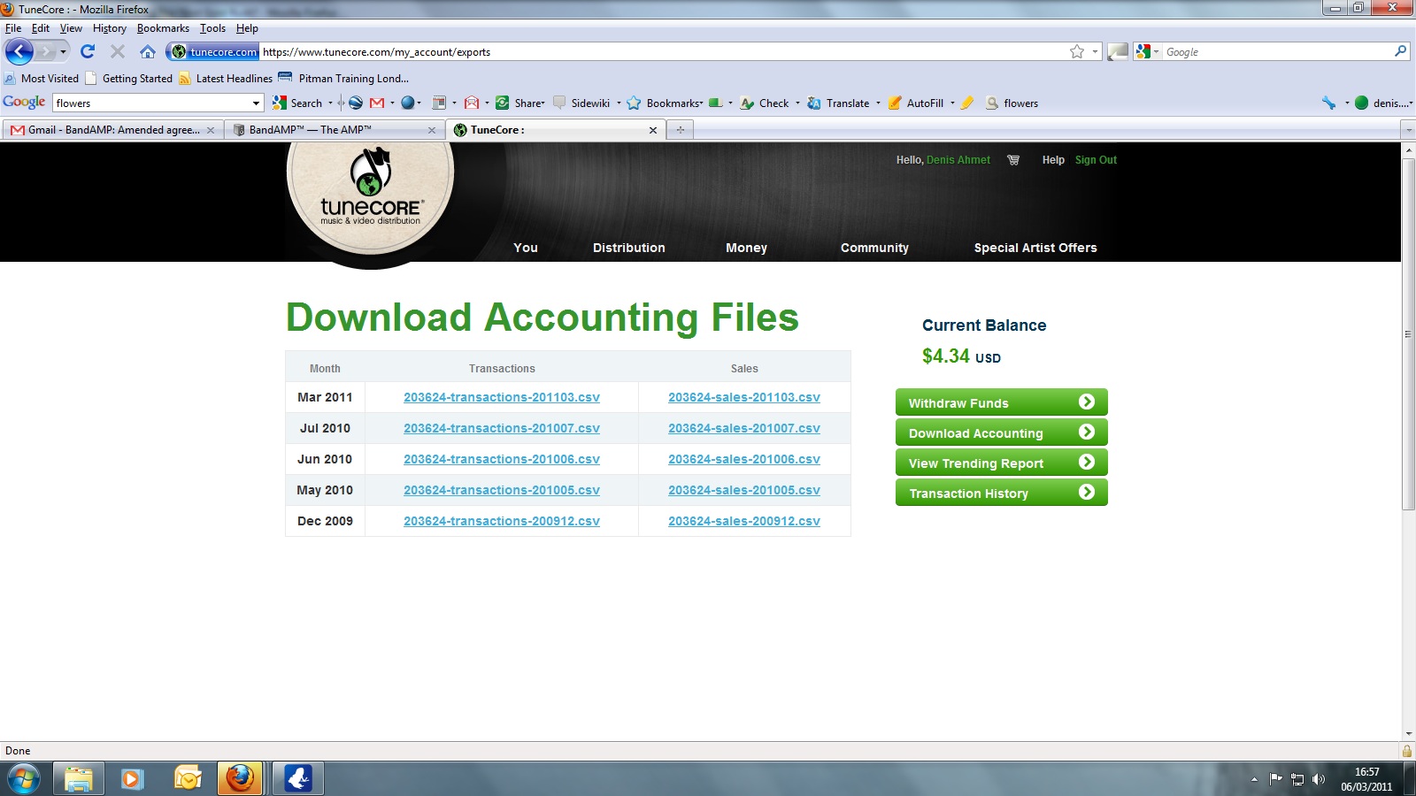1416x796 pixels.
Task: Open search engine selector dropdown
Action: click(1156, 51)
